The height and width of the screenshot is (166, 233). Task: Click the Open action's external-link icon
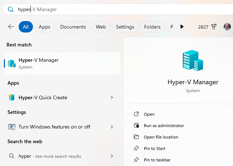(x=136, y=114)
